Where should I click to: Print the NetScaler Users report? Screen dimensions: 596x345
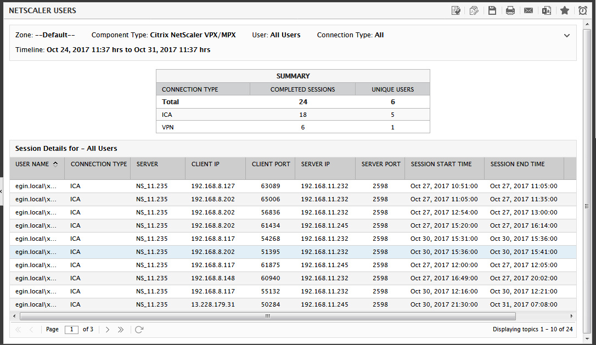510,10
